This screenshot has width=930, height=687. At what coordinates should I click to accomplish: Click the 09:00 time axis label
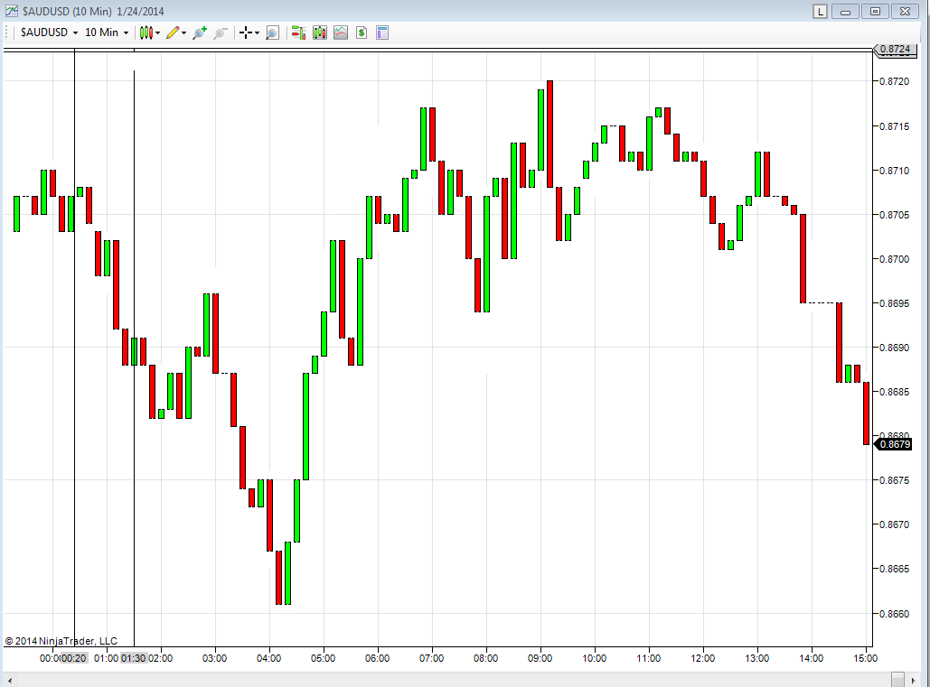click(540, 658)
